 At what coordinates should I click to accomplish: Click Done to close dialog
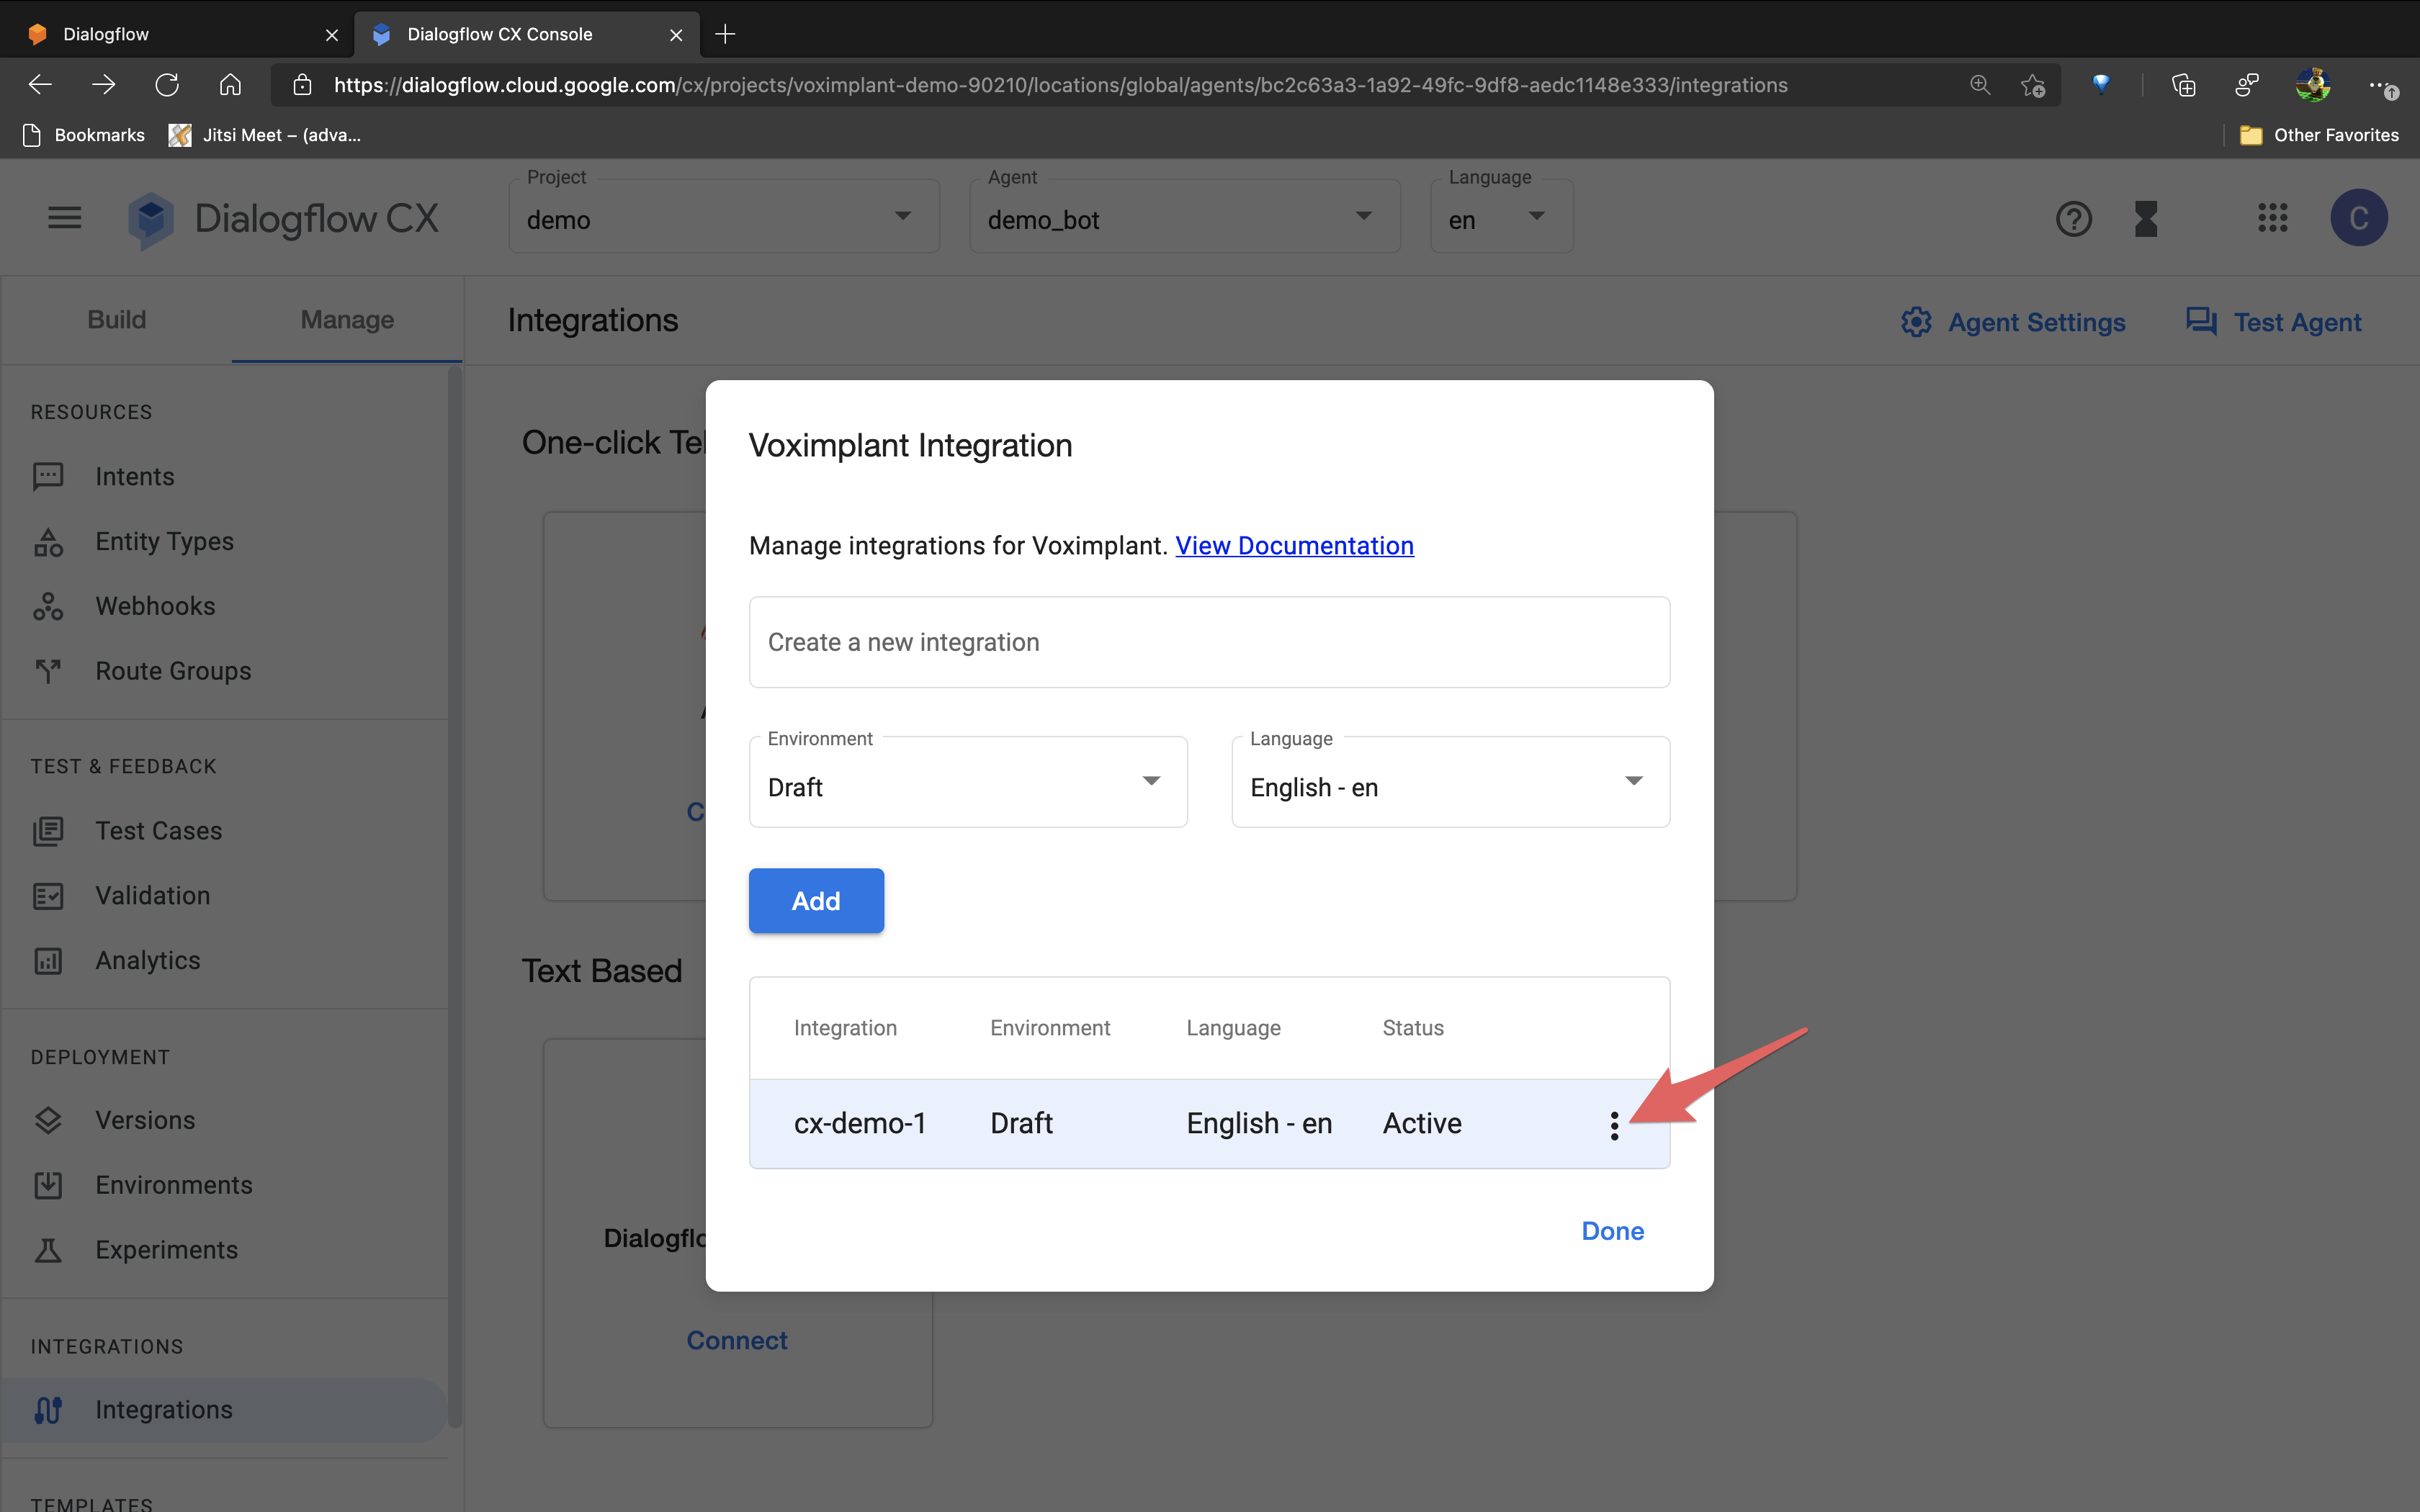pos(1612,1231)
